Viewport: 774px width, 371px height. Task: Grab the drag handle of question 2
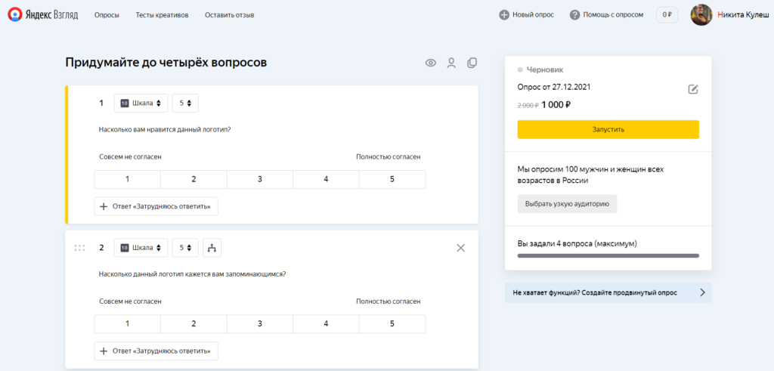point(79,248)
